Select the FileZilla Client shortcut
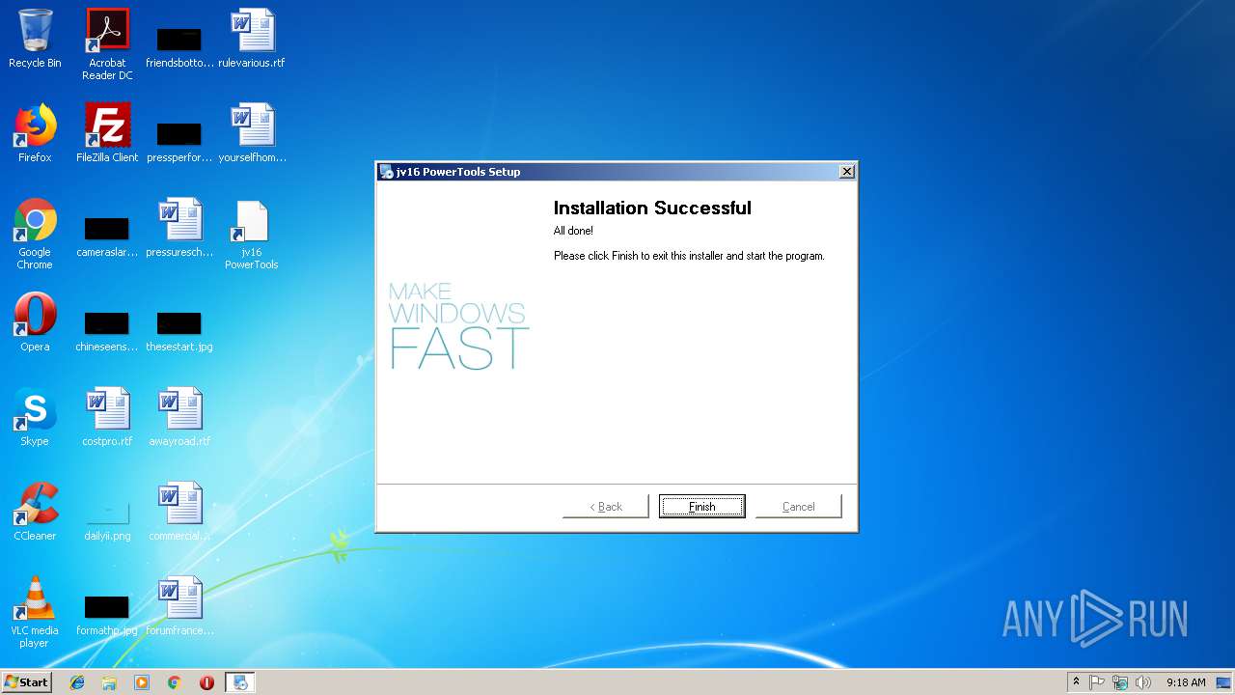This screenshot has height=695, width=1235. 107,133
